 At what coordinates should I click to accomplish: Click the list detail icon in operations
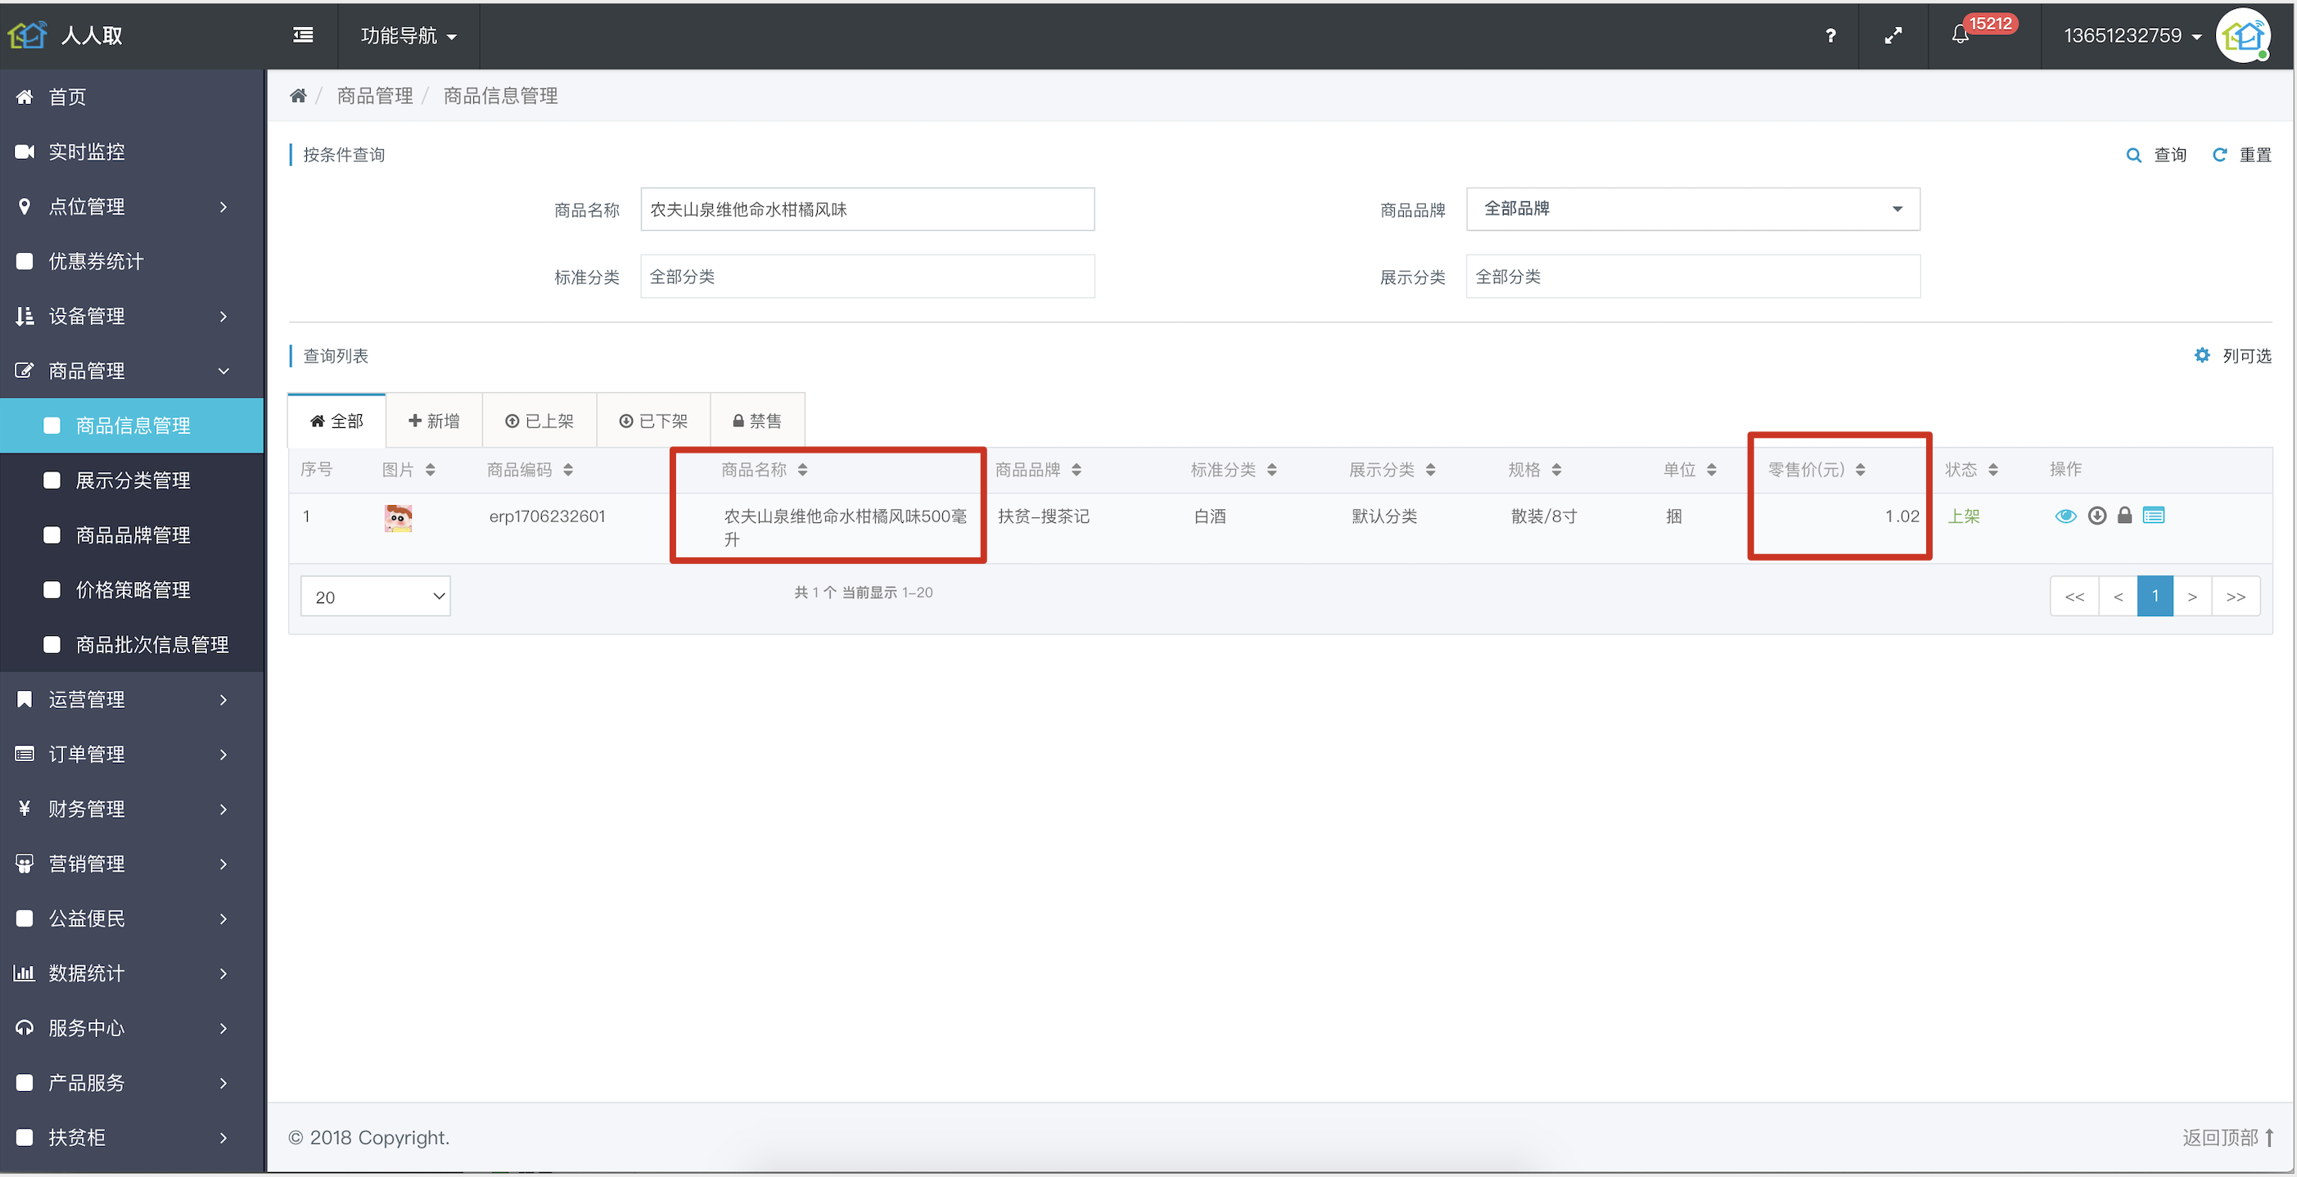[x=2154, y=516]
